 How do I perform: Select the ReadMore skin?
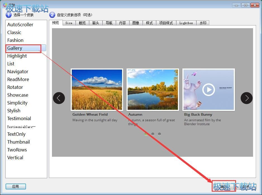click(x=26, y=79)
